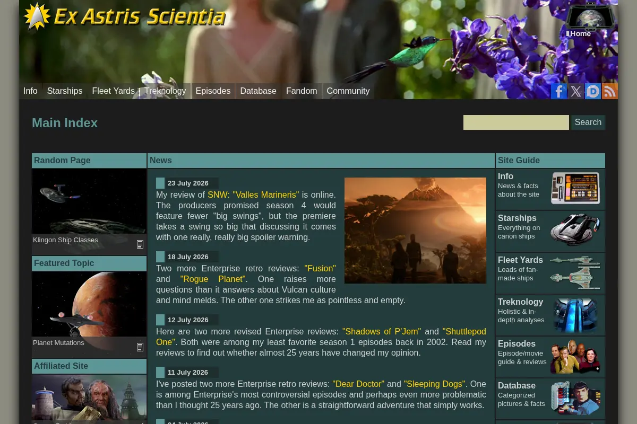Screen dimensions: 637x424
Task: Open the Database menu
Action: pos(258,91)
